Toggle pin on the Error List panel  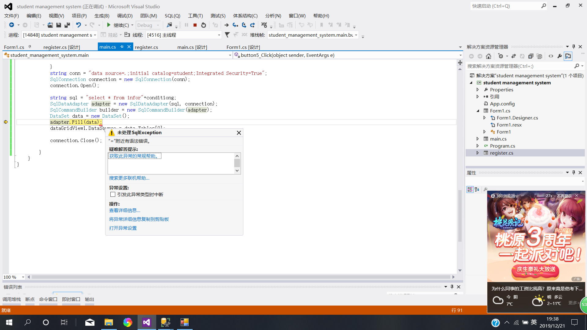point(452,287)
